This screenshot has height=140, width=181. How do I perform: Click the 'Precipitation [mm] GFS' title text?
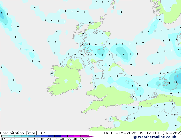pyautogui.click(x=23, y=133)
